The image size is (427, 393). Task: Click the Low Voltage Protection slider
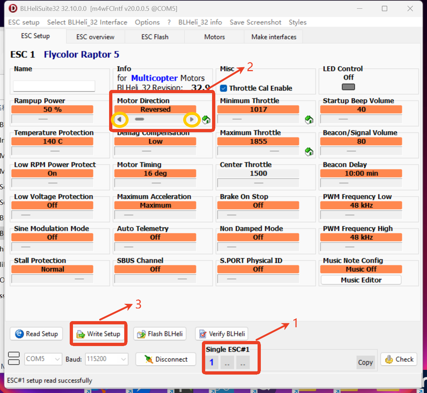pos(52,215)
